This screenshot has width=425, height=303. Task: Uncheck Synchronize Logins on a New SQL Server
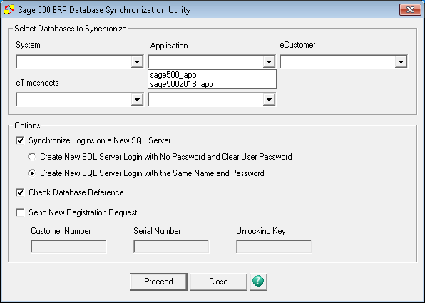21,140
